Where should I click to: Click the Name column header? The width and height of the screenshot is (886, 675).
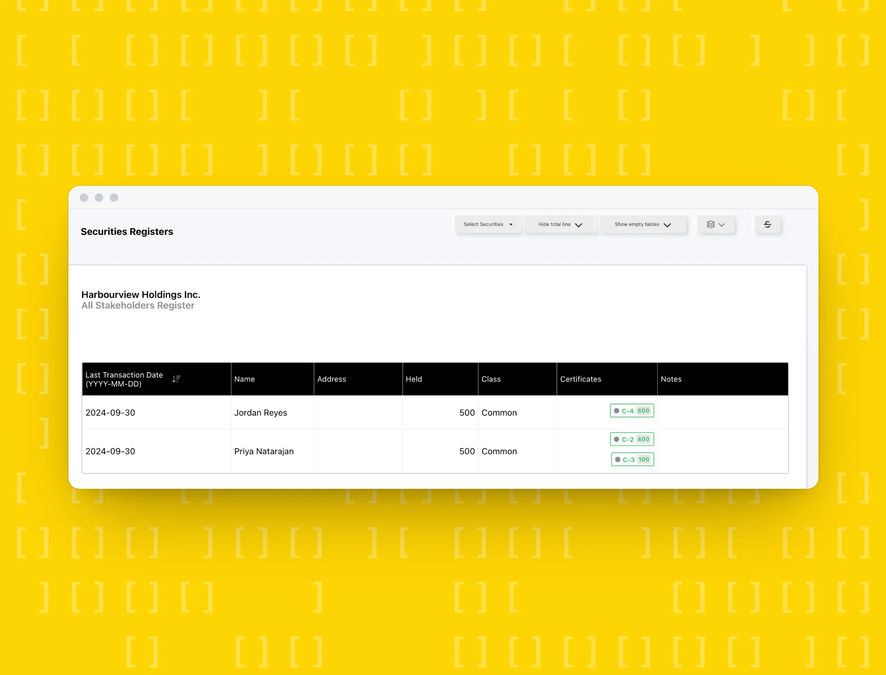pos(272,379)
